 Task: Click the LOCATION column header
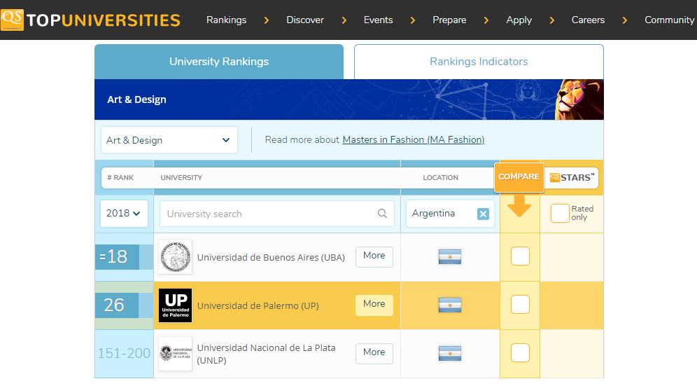click(440, 178)
